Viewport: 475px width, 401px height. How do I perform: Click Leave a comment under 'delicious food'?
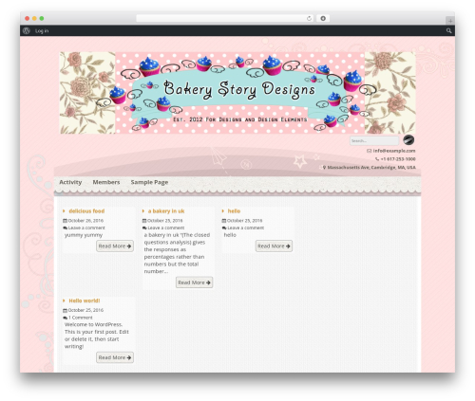(86, 228)
